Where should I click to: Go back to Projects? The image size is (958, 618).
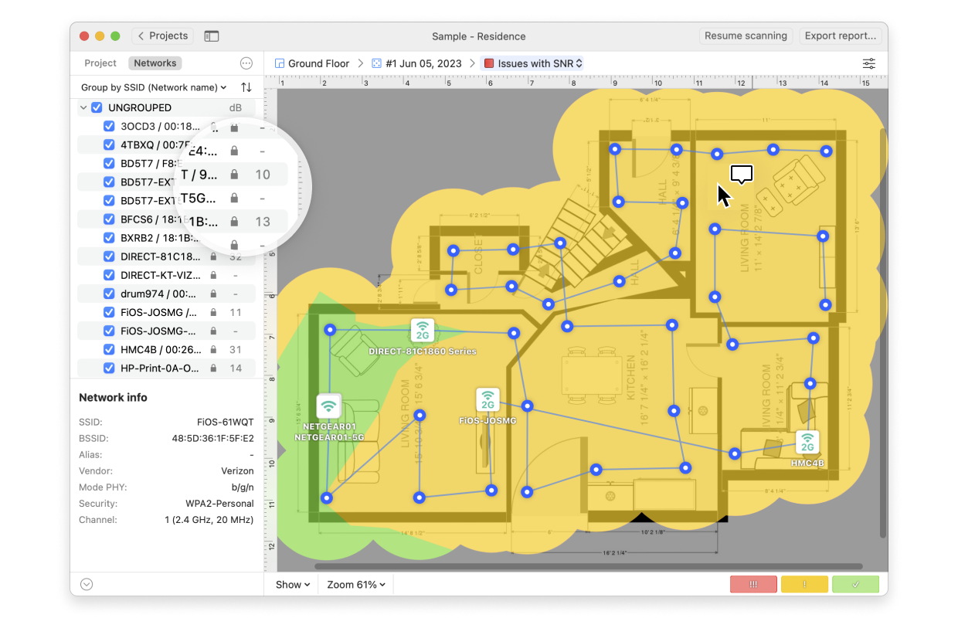tap(163, 36)
